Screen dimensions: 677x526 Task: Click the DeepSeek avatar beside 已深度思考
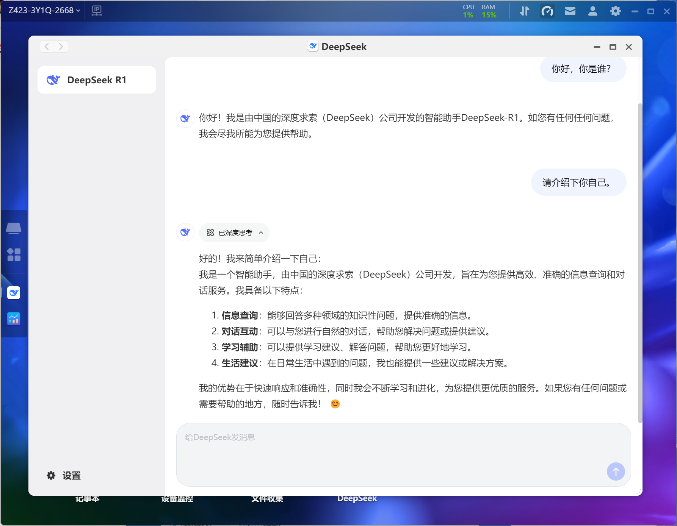click(185, 232)
